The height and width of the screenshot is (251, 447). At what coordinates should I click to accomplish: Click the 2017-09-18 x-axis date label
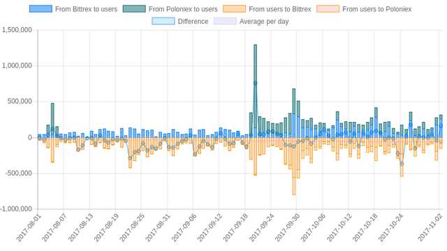(234, 228)
